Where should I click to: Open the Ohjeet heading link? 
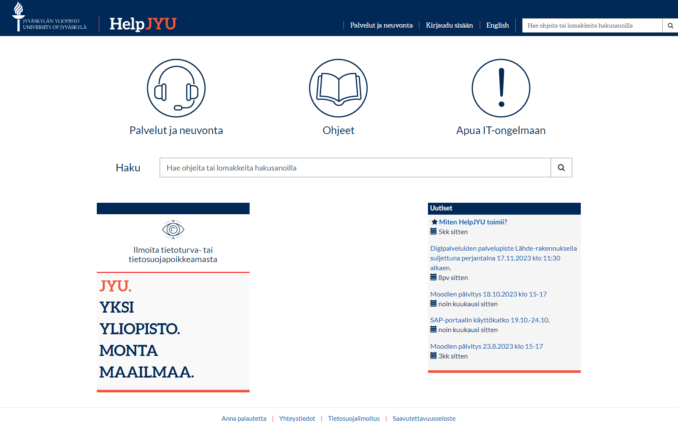tap(338, 130)
